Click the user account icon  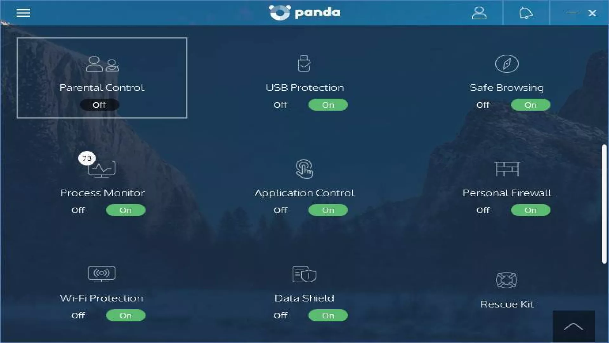click(x=479, y=13)
